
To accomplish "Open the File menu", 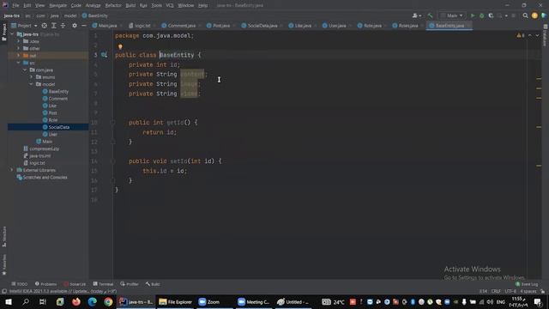I will (x=15, y=5).
